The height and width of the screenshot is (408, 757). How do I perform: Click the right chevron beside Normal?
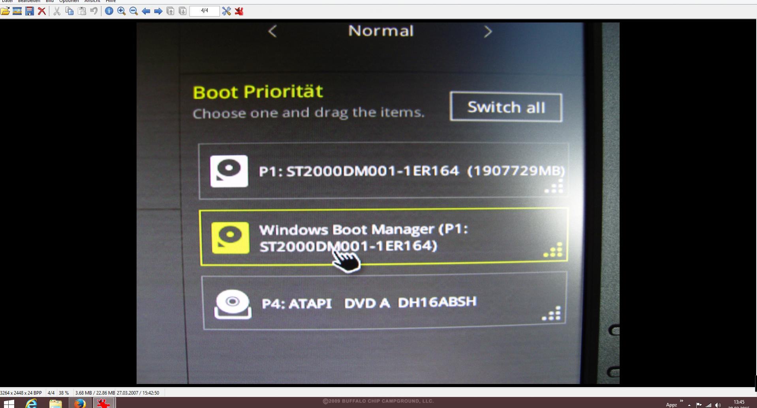488,32
